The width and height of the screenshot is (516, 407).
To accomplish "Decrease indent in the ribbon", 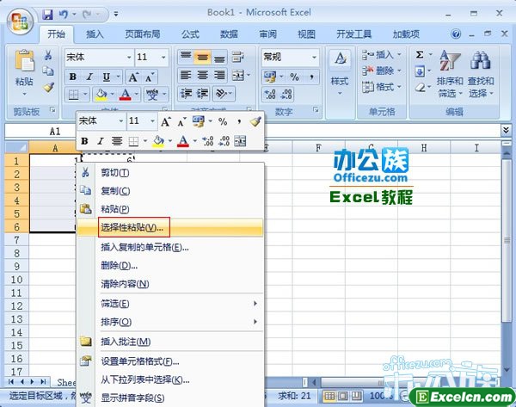I will pyautogui.click(x=186, y=94).
